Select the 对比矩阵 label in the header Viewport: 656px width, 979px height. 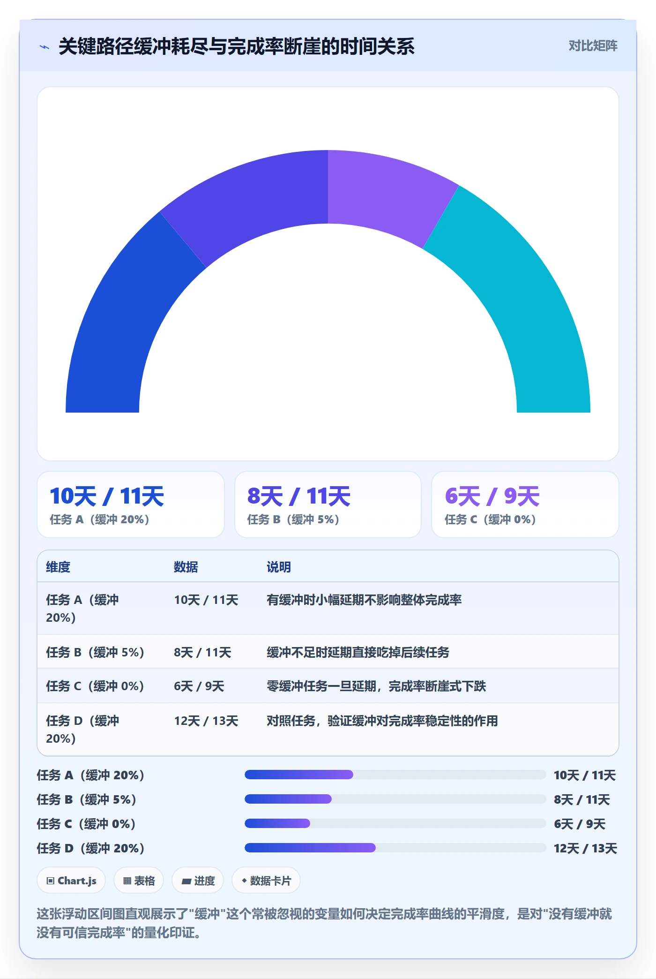pos(593,46)
